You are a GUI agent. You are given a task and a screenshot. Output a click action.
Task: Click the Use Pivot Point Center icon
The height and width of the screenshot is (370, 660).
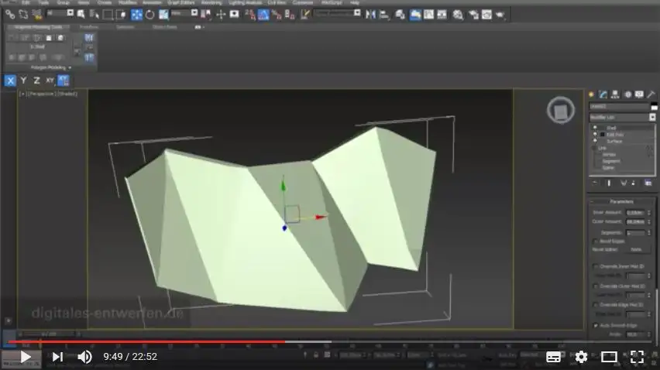point(206,15)
